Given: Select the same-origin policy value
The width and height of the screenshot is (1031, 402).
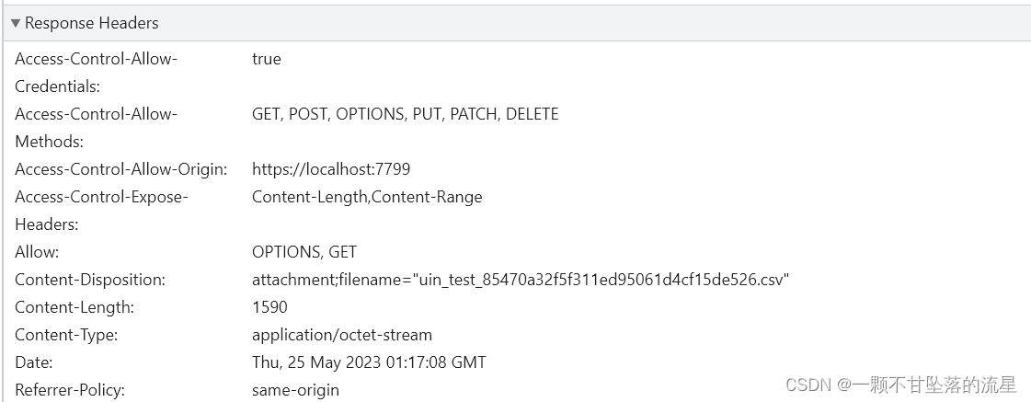Looking at the screenshot, I should click(295, 390).
